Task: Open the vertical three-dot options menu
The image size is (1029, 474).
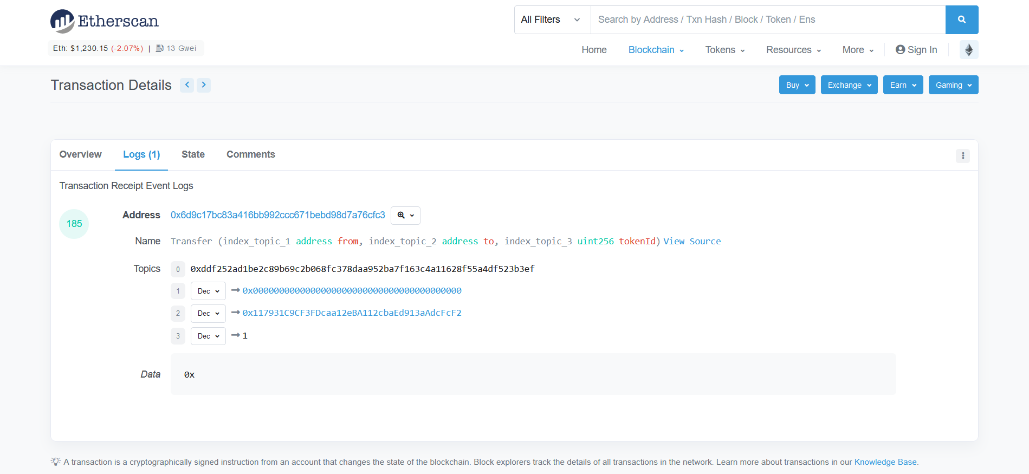Action: coord(962,156)
